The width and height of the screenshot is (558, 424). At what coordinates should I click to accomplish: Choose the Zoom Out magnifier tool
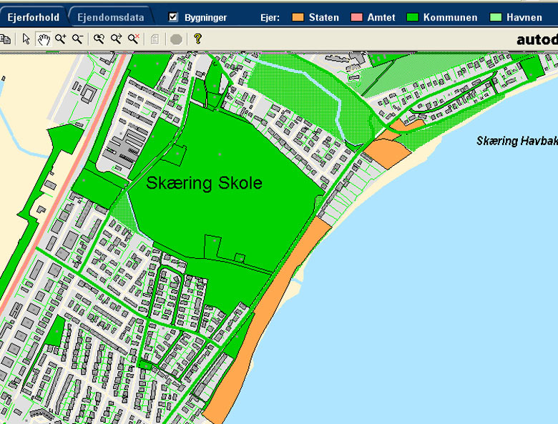point(77,39)
